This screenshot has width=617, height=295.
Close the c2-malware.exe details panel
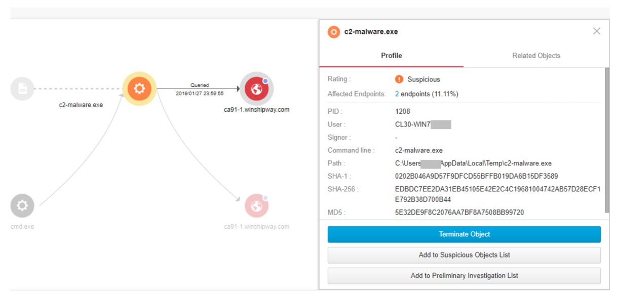[596, 31]
